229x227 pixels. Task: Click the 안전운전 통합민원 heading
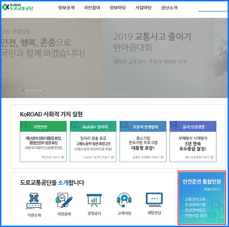pyautogui.click(x=202, y=182)
